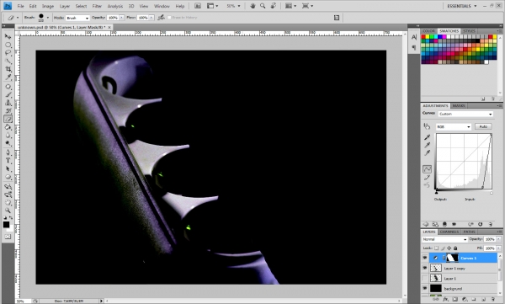Click the Zoom tool in application bar
The width and height of the screenshot is (505, 304).
click(263, 6)
